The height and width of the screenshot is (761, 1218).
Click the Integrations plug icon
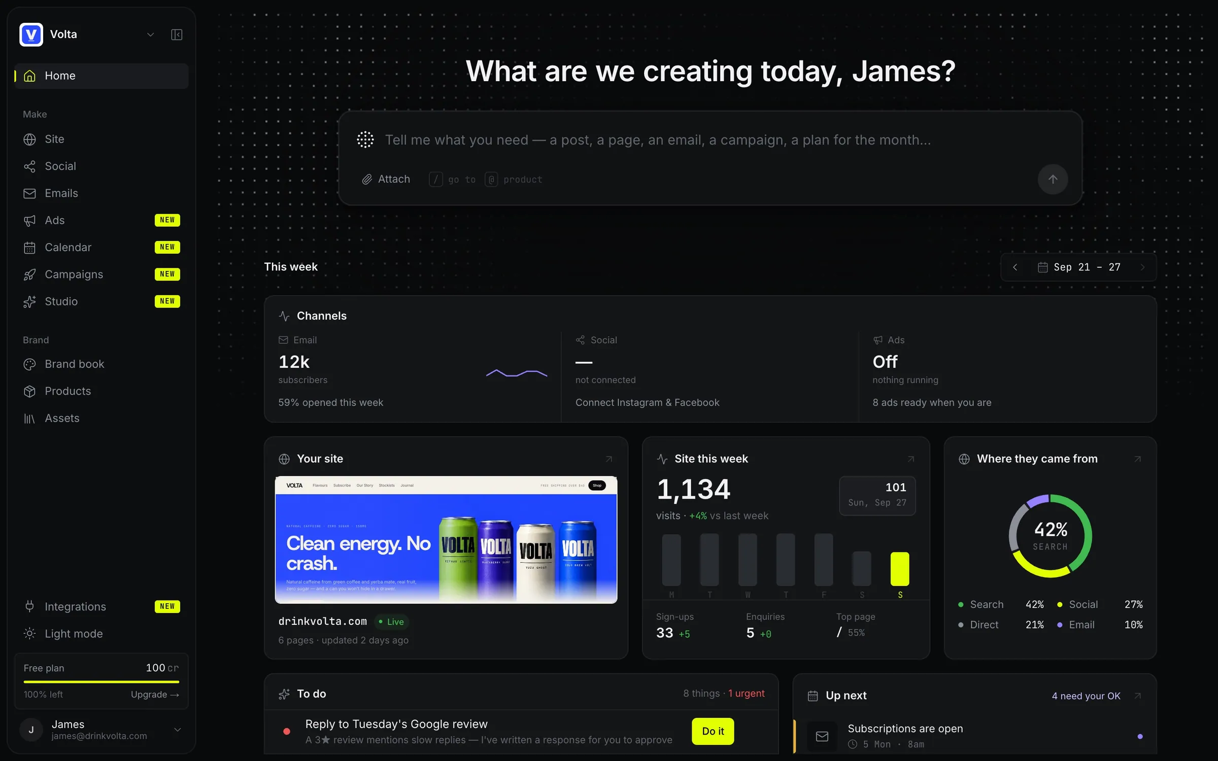coord(29,607)
